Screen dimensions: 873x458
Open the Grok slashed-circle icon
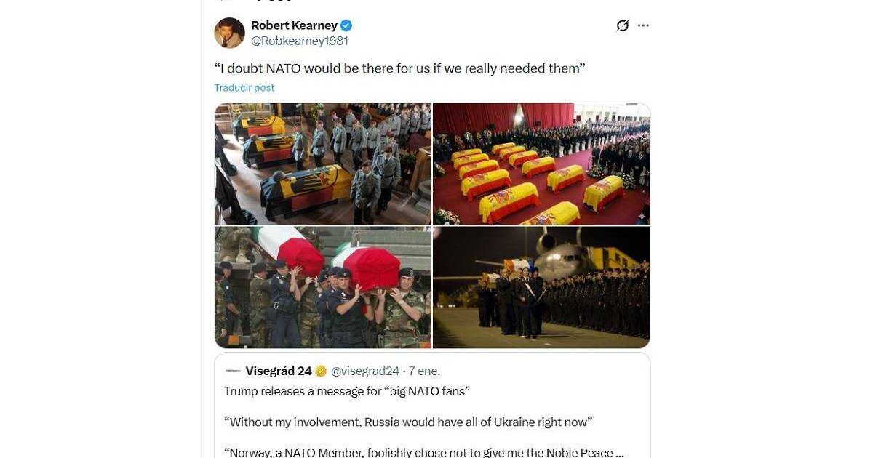pyautogui.click(x=622, y=25)
